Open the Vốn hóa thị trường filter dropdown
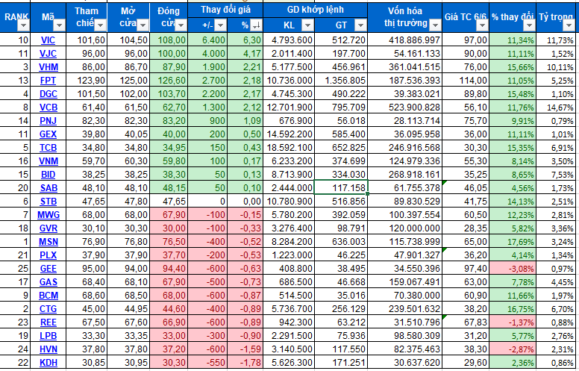579x371 pixels. pos(435,25)
